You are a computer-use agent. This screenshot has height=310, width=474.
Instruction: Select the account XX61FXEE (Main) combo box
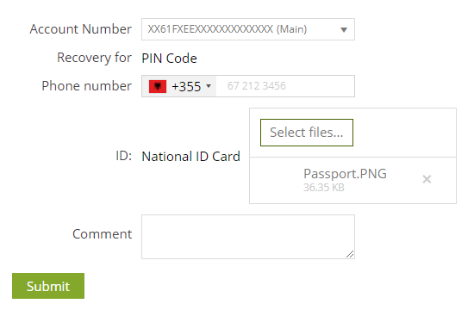click(248, 29)
